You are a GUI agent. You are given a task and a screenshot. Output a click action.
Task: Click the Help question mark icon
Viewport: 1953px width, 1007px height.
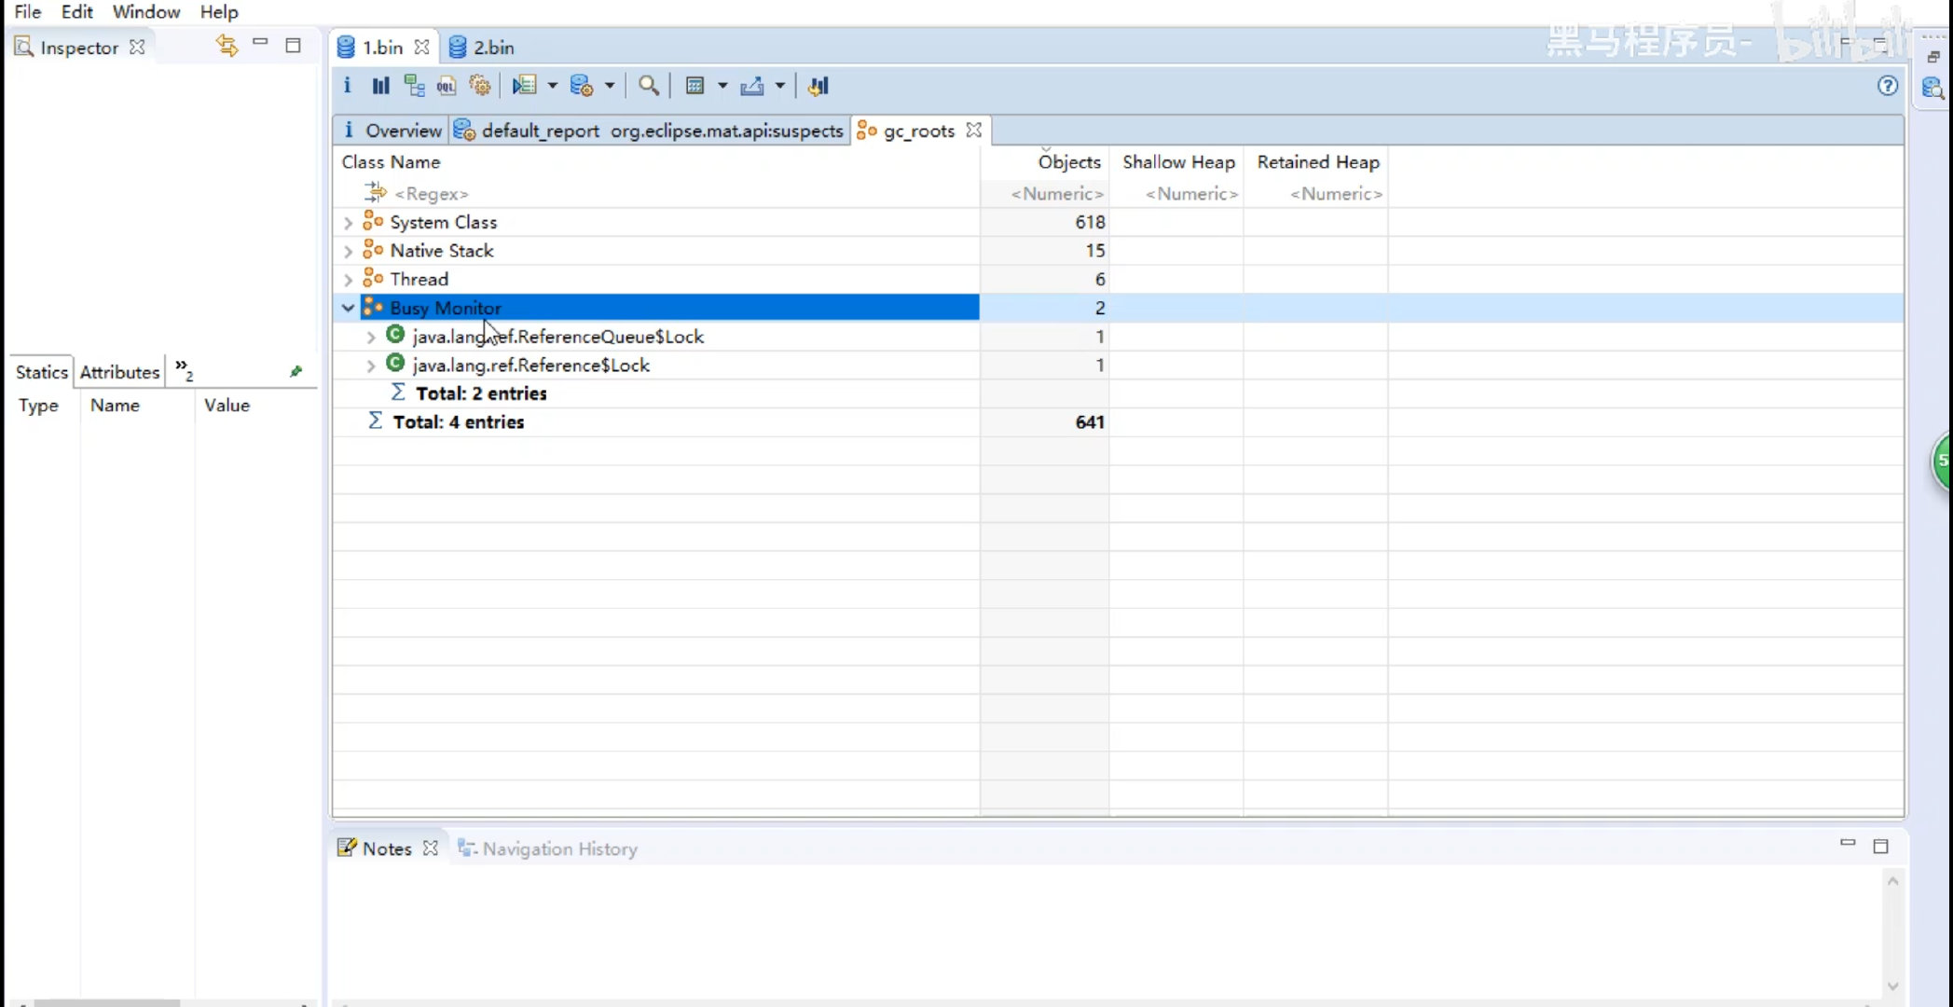tap(1888, 86)
